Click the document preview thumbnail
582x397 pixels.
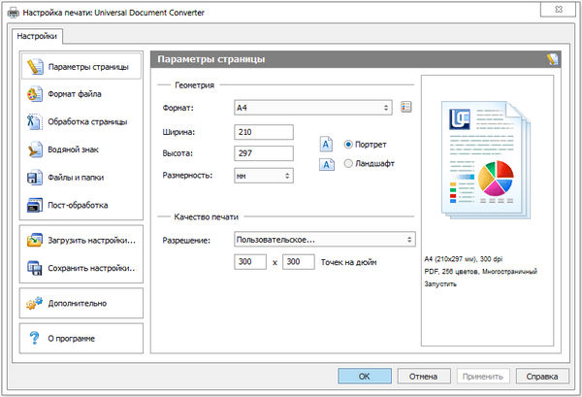(x=486, y=160)
